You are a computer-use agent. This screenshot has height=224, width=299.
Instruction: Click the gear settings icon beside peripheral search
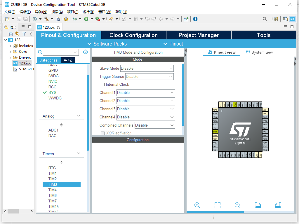pos(86,52)
